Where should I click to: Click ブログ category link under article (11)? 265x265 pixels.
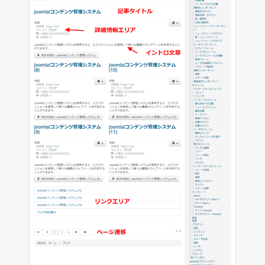(127, 150)
